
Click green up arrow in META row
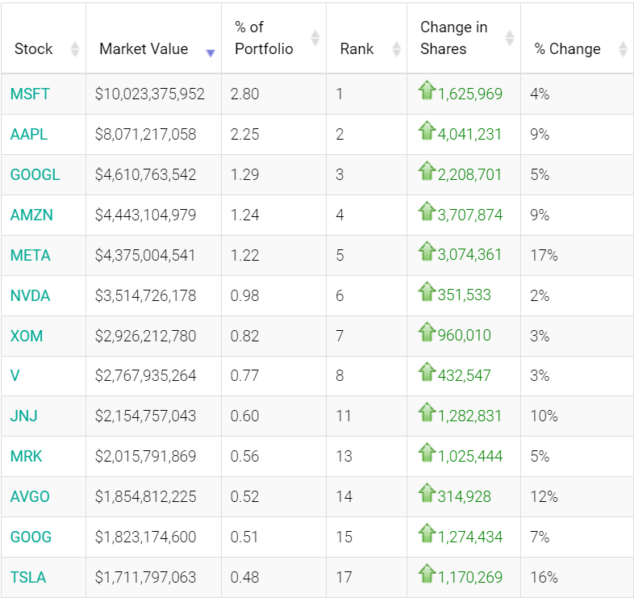click(427, 252)
